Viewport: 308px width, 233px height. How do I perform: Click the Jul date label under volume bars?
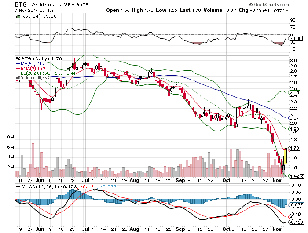[x=86, y=180]
